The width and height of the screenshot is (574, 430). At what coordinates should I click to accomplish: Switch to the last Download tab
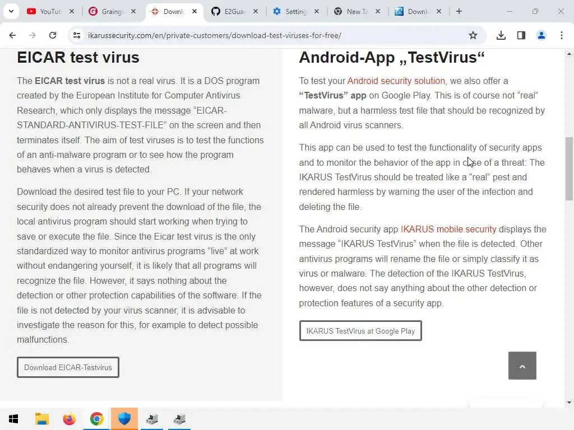coord(413,12)
